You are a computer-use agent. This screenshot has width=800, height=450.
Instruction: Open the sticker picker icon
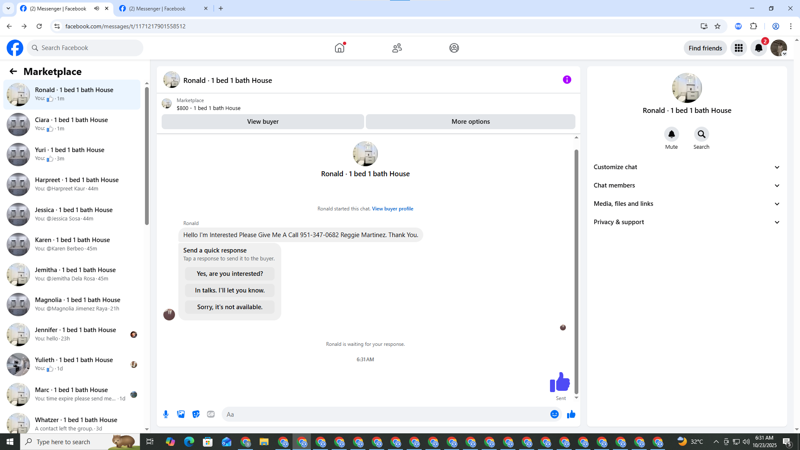(x=196, y=414)
